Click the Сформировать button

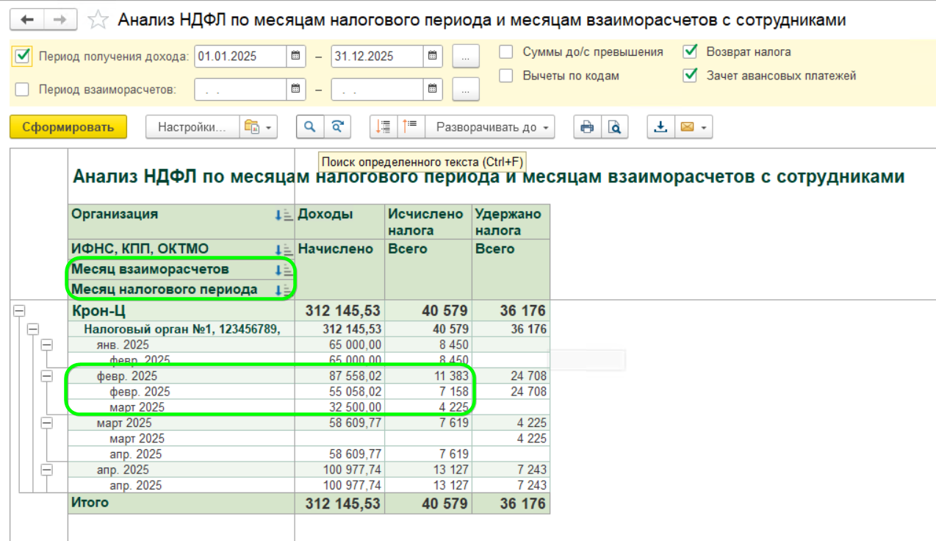point(68,127)
